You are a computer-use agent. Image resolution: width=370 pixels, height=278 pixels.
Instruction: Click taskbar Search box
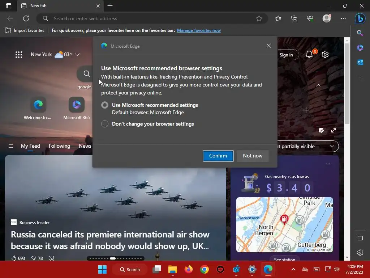(x=130, y=269)
